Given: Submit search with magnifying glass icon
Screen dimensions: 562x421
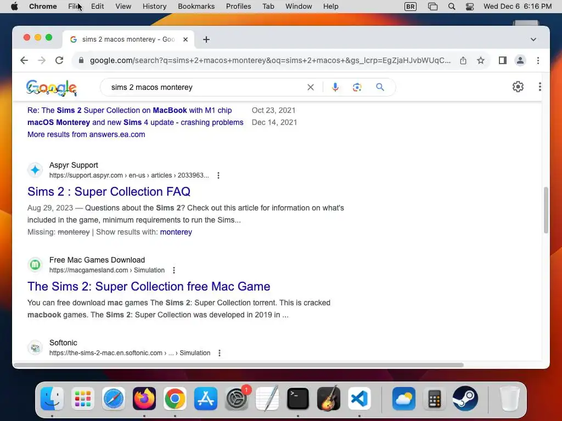Looking at the screenshot, I should [380, 87].
